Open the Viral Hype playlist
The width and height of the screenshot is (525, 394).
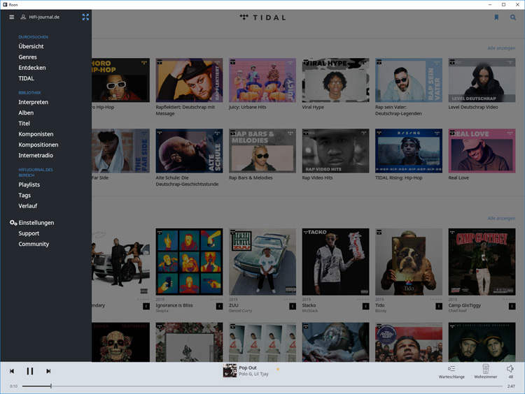pyautogui.click(x=335, y=80)
